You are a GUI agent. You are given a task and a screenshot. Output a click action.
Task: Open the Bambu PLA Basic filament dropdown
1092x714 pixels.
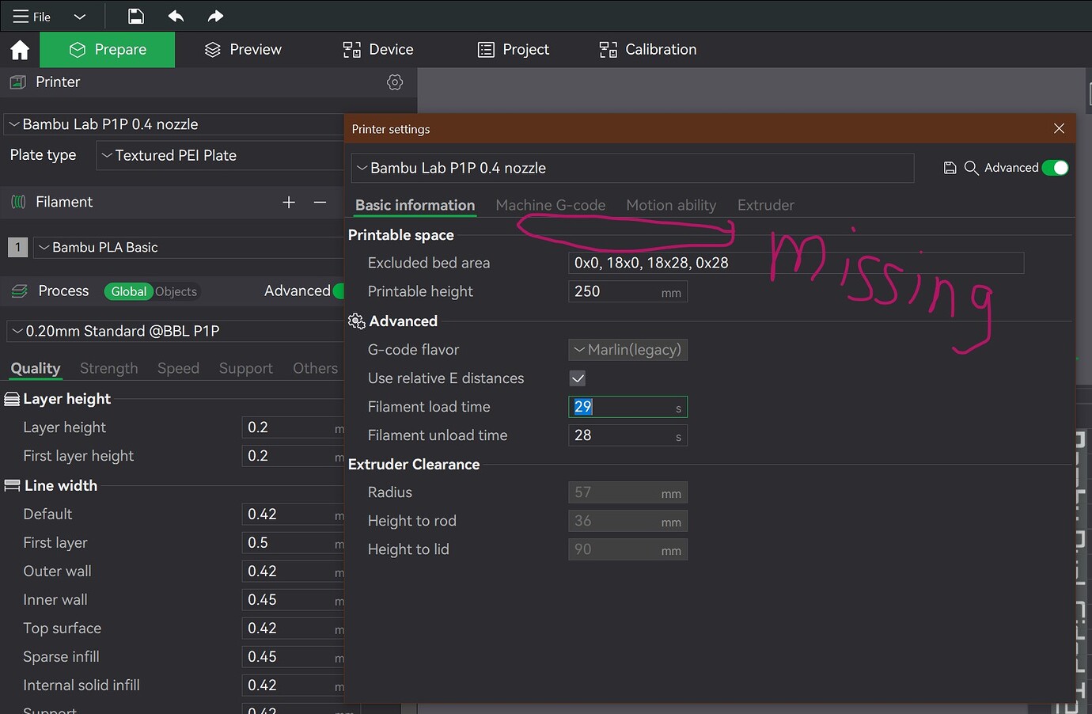[188, 248]
